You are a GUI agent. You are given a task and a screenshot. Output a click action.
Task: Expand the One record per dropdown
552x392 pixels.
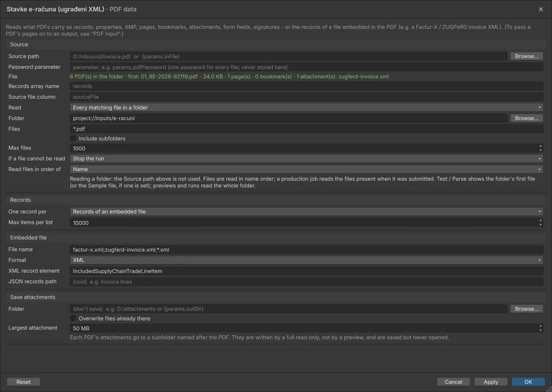(306, 212)
